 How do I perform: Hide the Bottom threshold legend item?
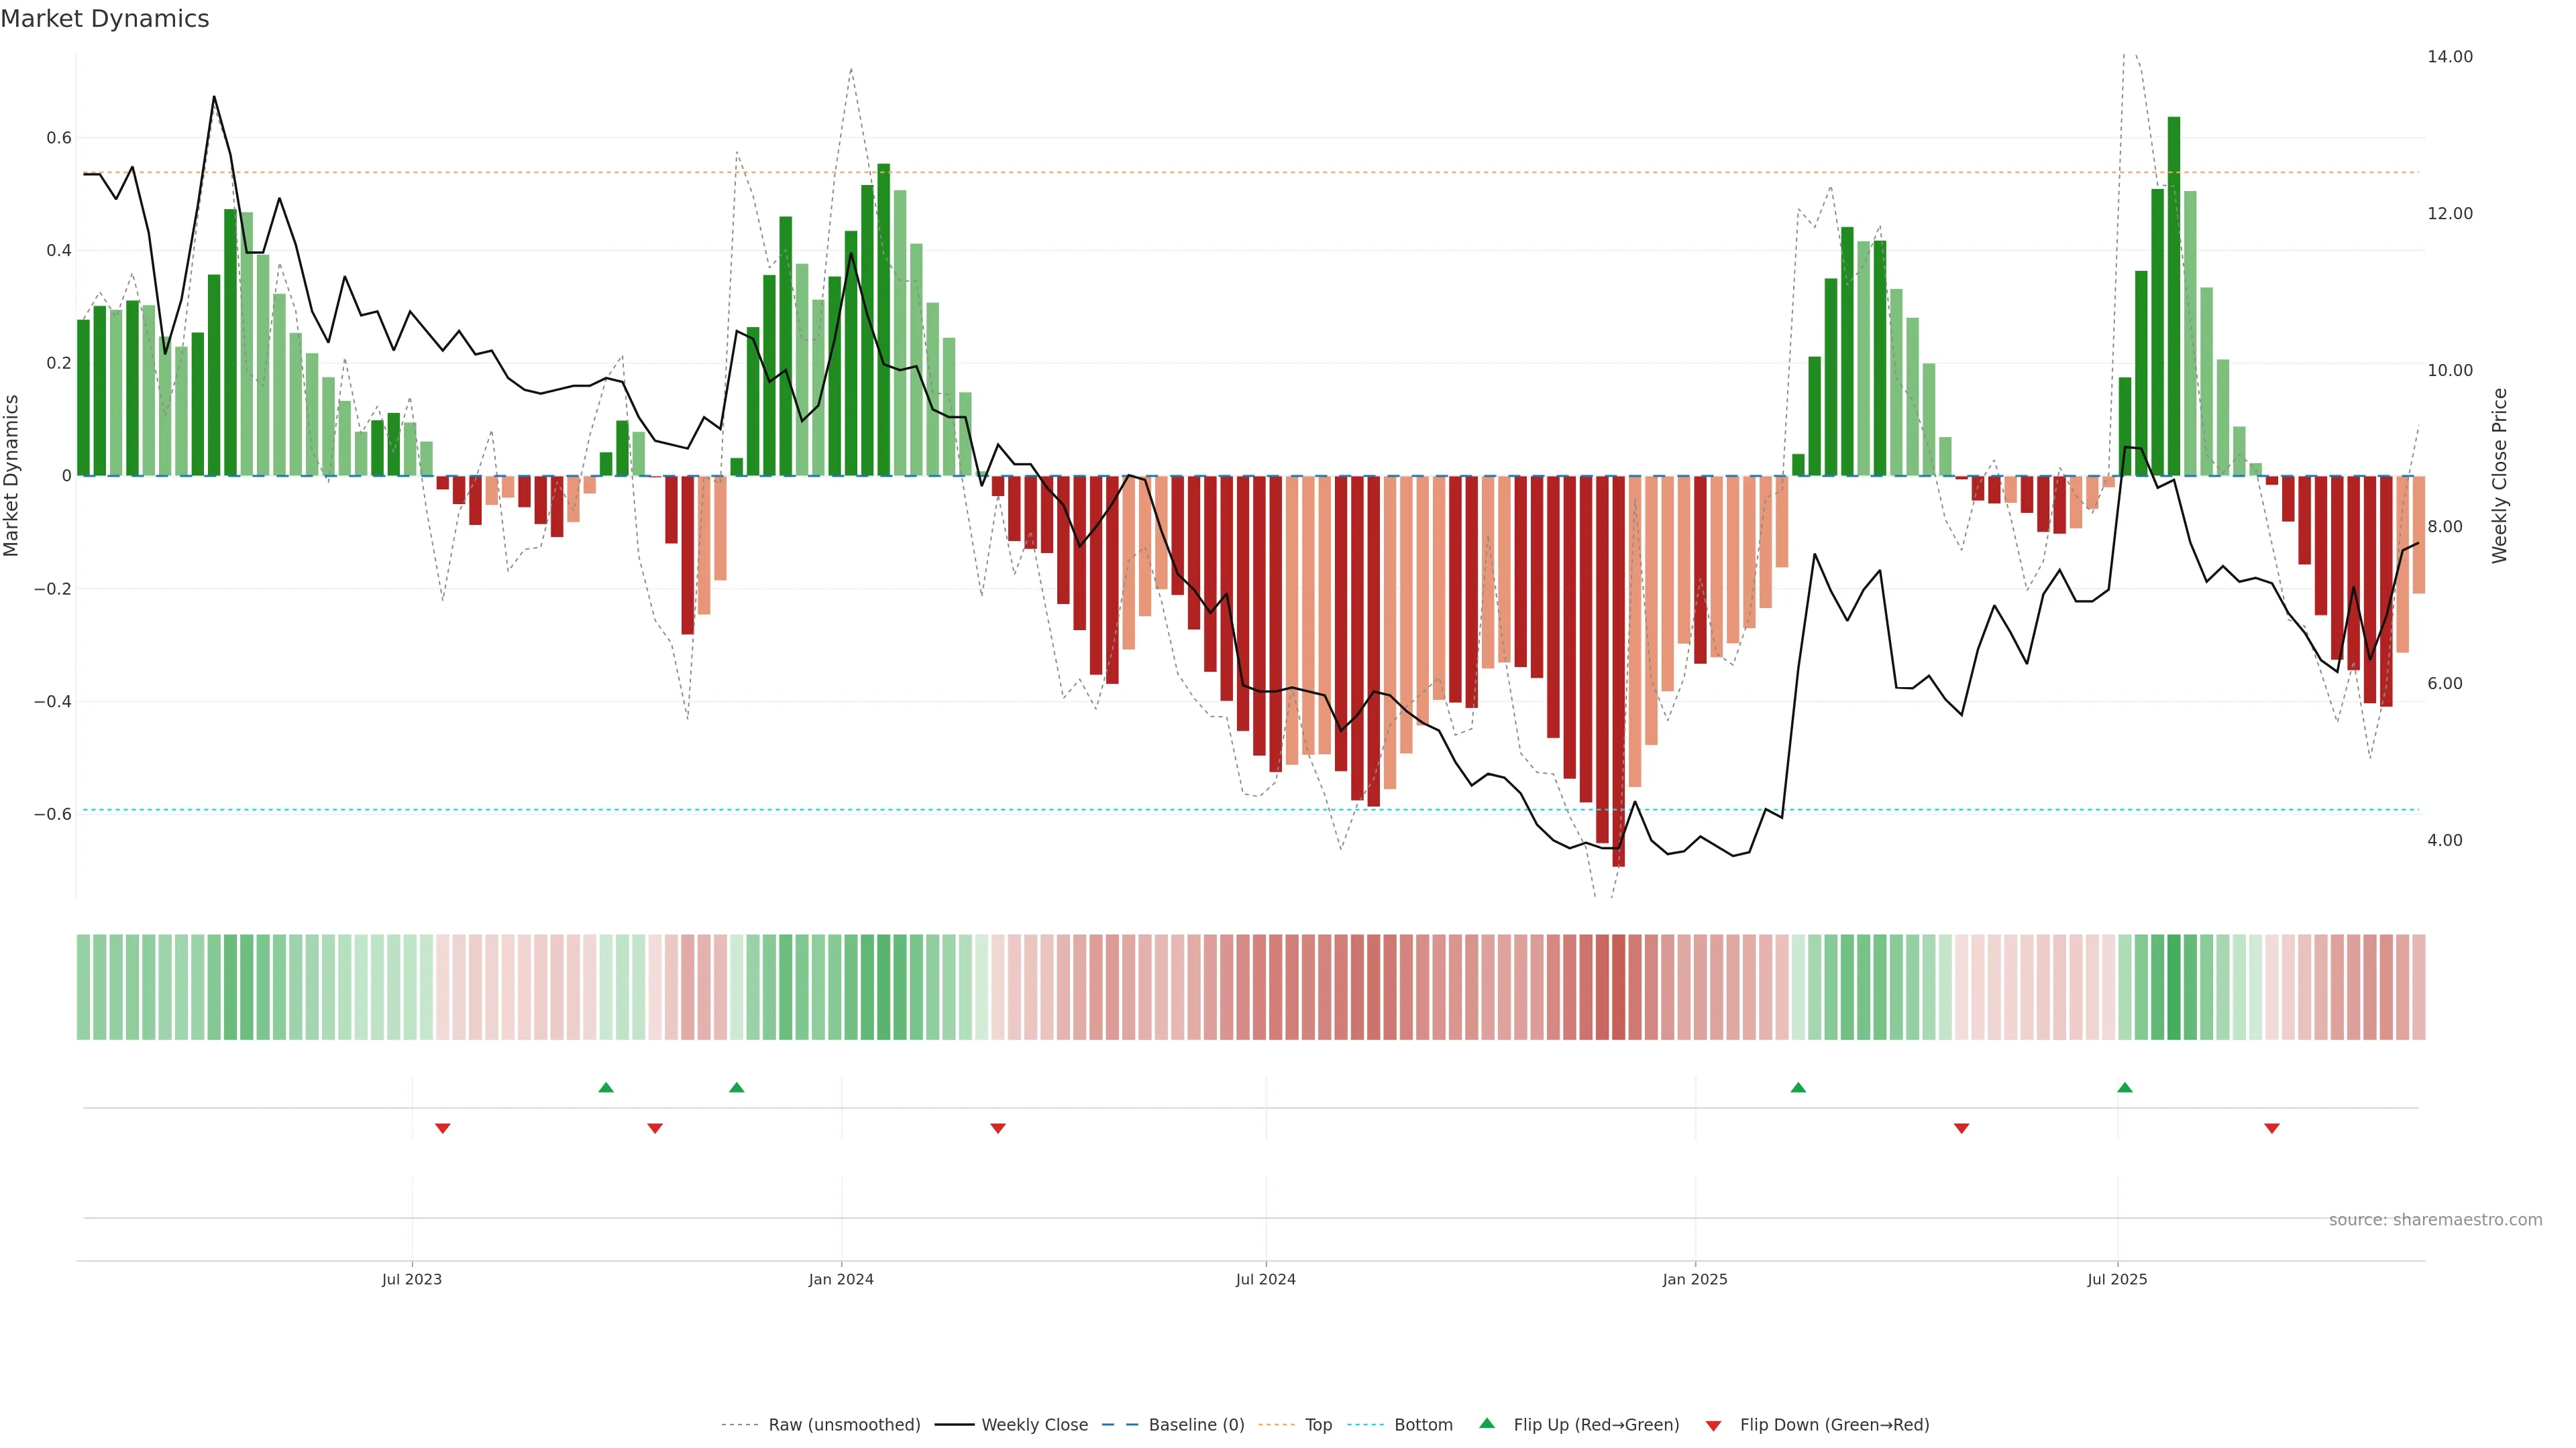tap(1423, 1425)
